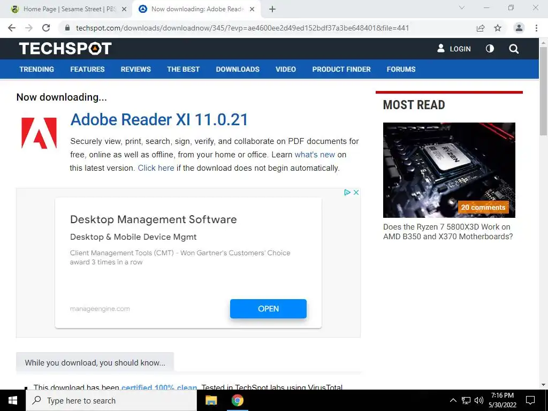
Task: Click manageengine.com ad domain text
Action: (100, 309)
